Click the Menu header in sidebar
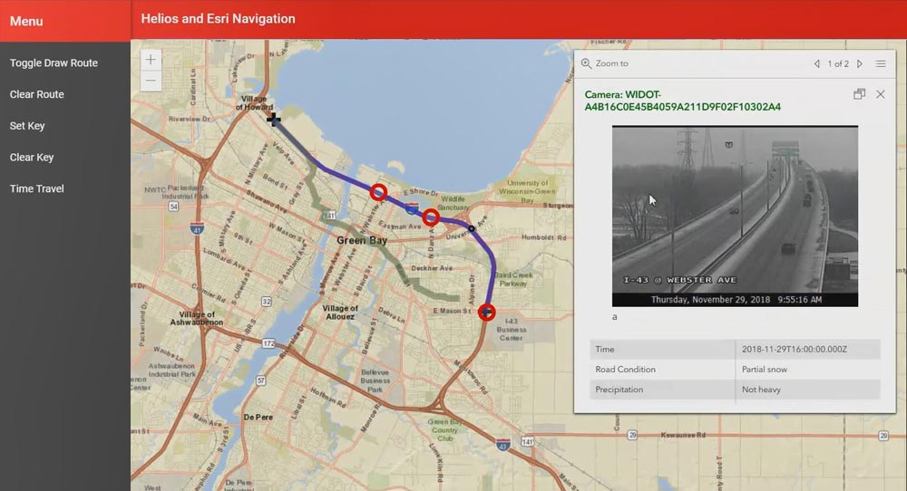907x491 pixels. 26,21
